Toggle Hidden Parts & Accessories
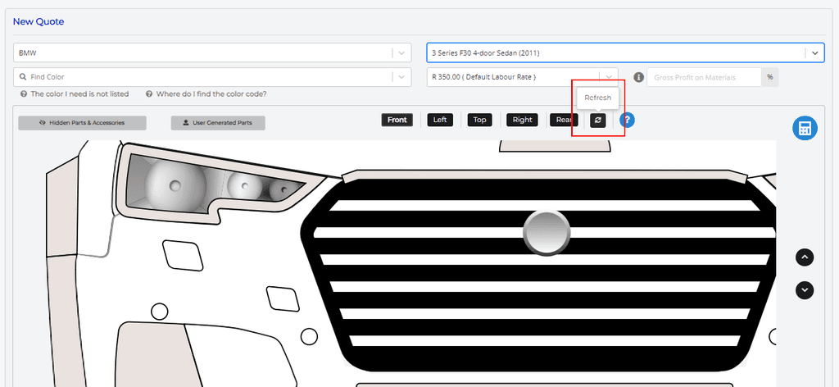 pyautogui.click(x=82, y=123)
